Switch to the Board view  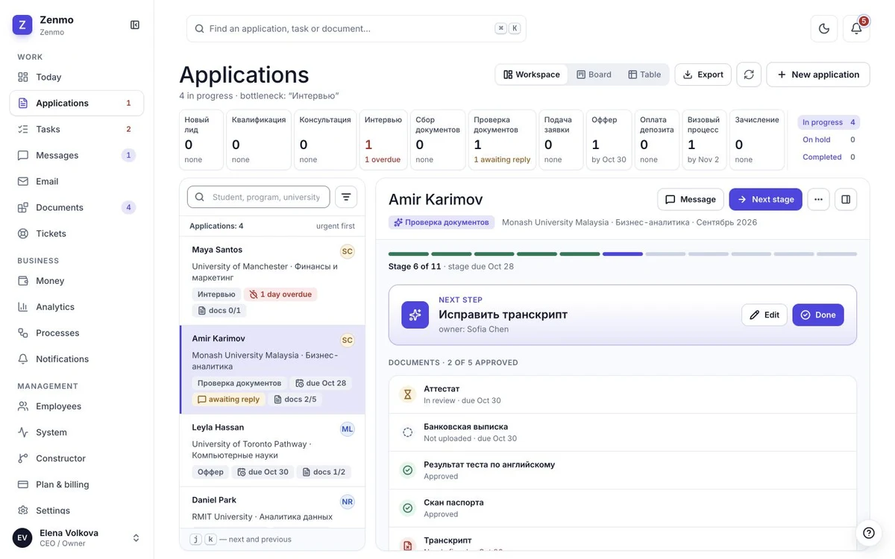click(594, 75)
